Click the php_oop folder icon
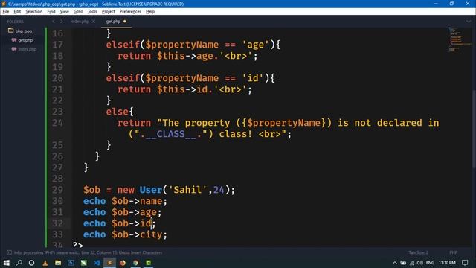This screenshot has height=268, width=476. [x=10, y=31]
